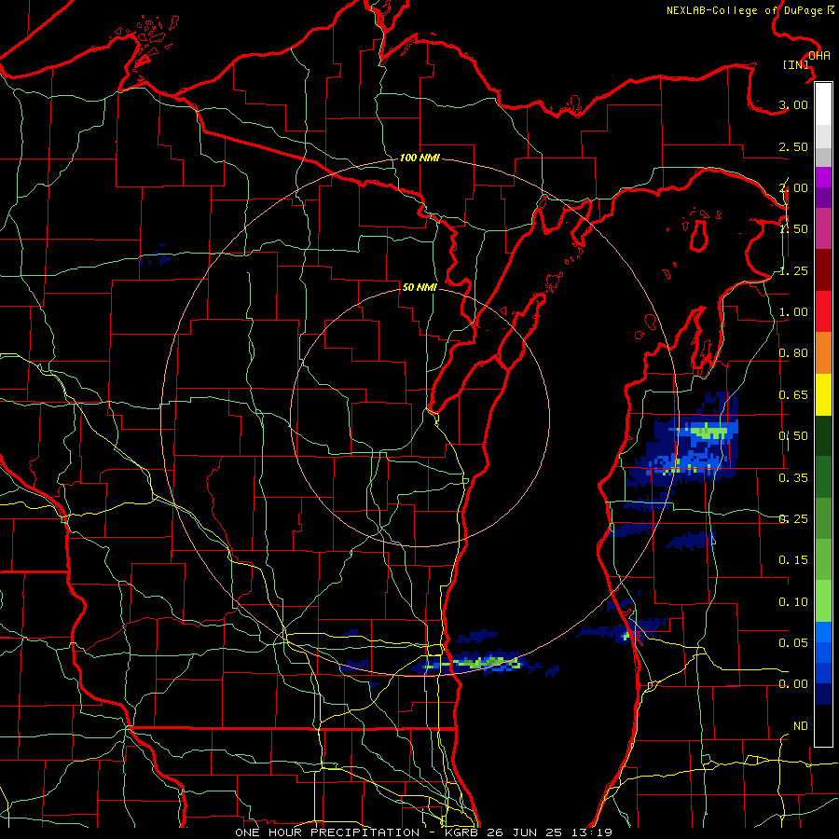Viewport: 839px width, 839px height.
Task: Click the 0.15 legend value
Action: (793, 560)
